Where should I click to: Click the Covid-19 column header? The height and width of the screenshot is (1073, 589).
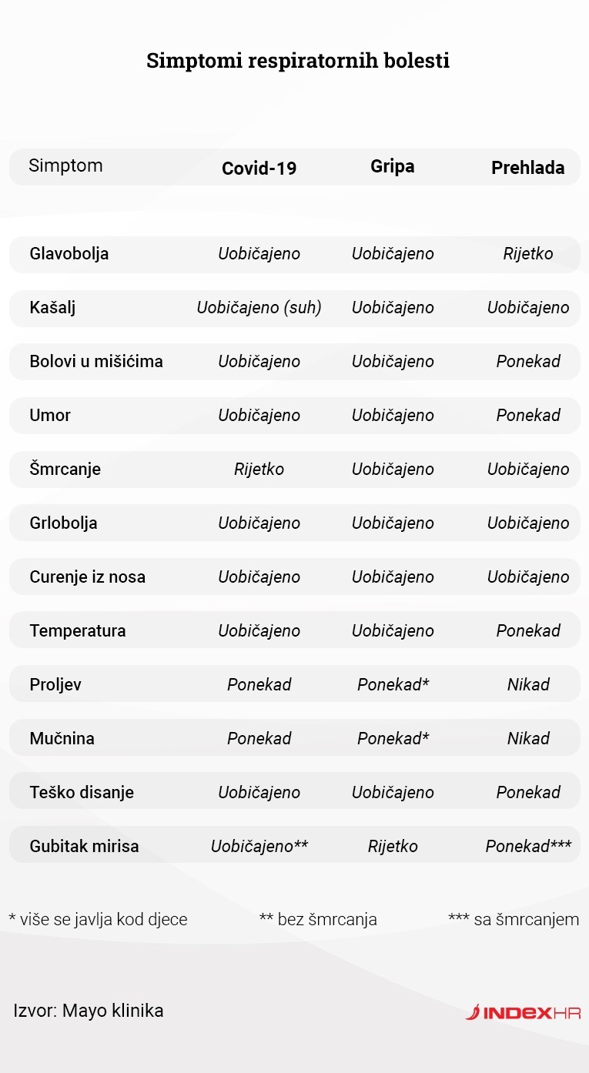pyautogui.click(x=259, y=169)
